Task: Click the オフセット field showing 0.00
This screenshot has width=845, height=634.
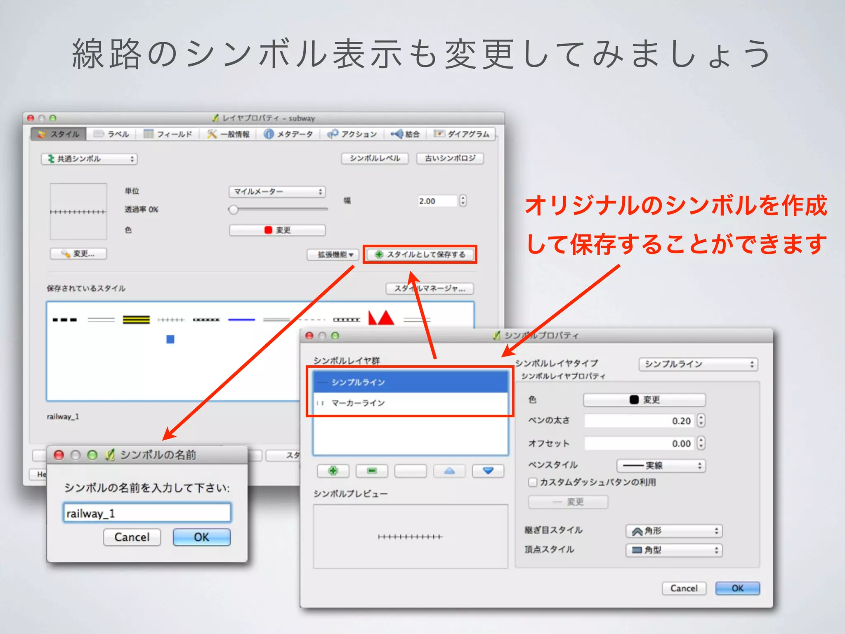Action: [640, 443]
